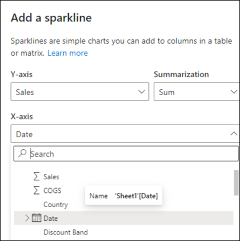Click the calendar icon for the Date field
Image resolution: width=240 pixels, height=241 pixels.
click(37, 218)
